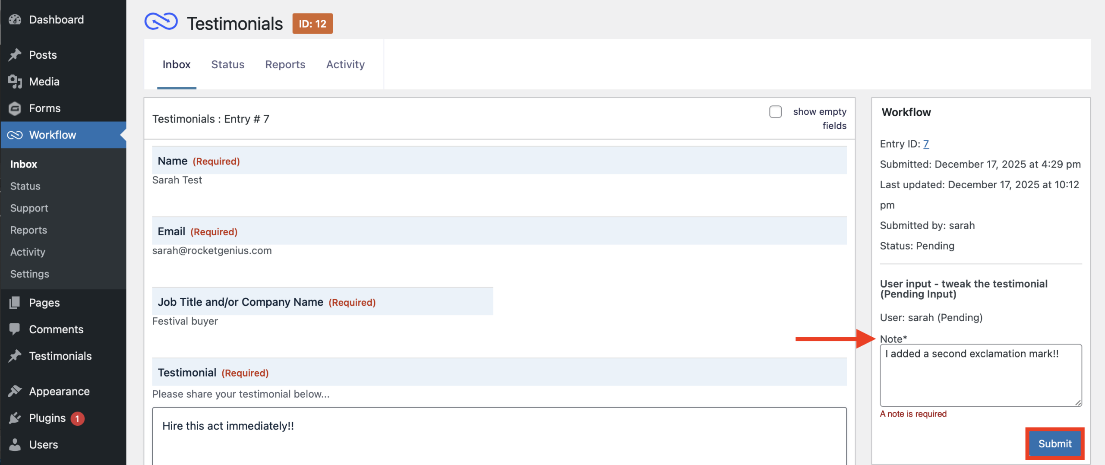Enable the show empty fields checkbox
Screen dimensions: 1105x465
tap(776, 112)
